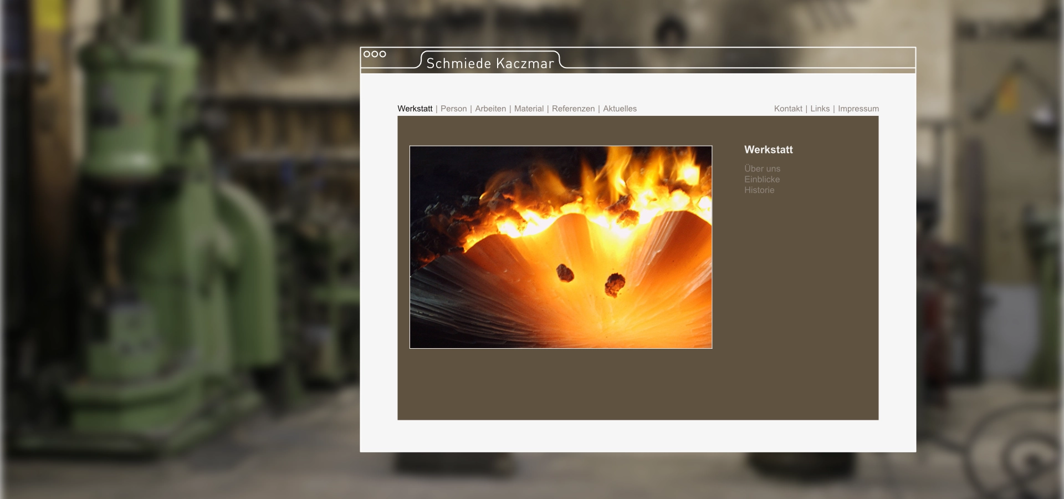Open the Historie subpage
The width and height of the screenshot is (1064, 499).
[x=759, y=190]
